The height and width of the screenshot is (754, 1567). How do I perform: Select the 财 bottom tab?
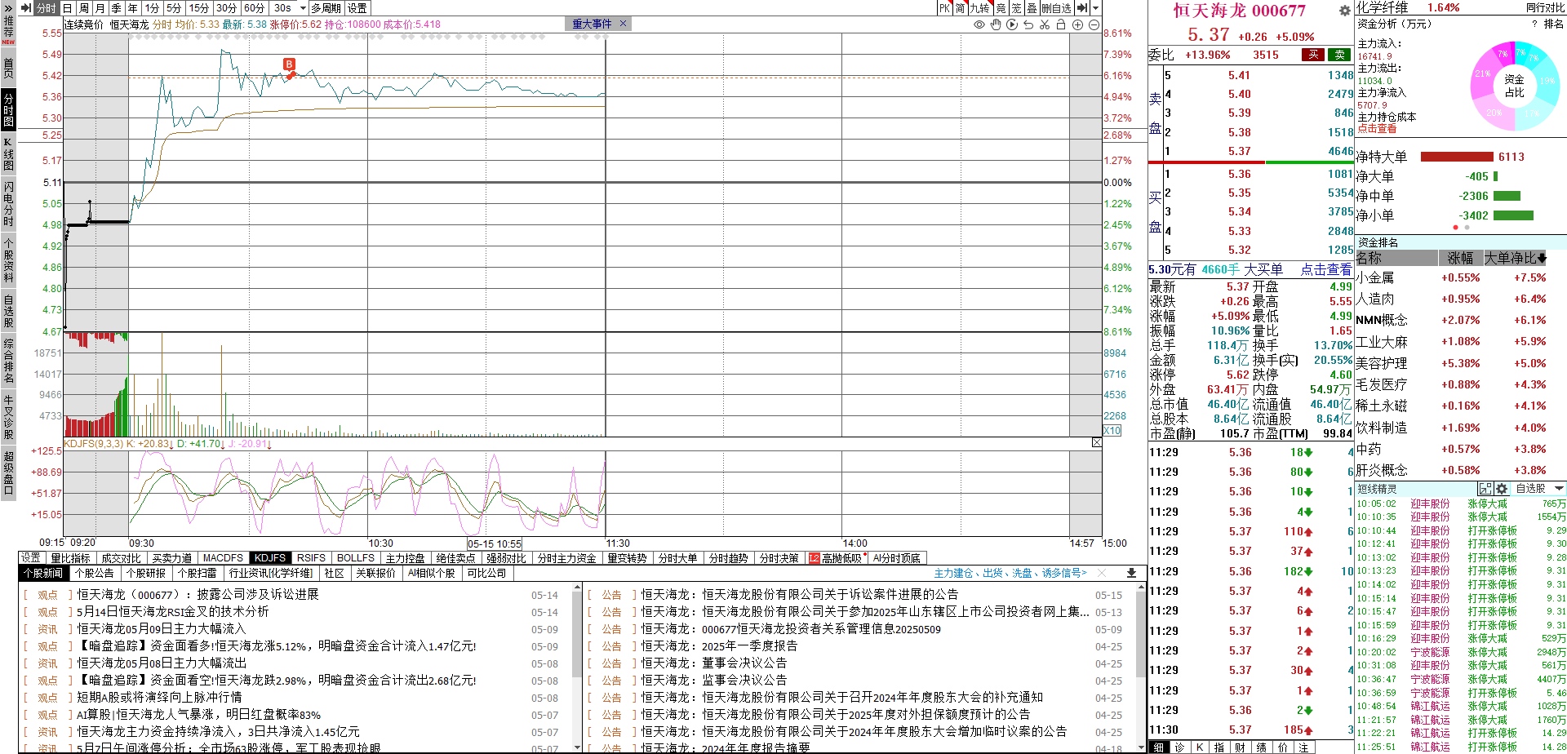(x=1241, y=747)
